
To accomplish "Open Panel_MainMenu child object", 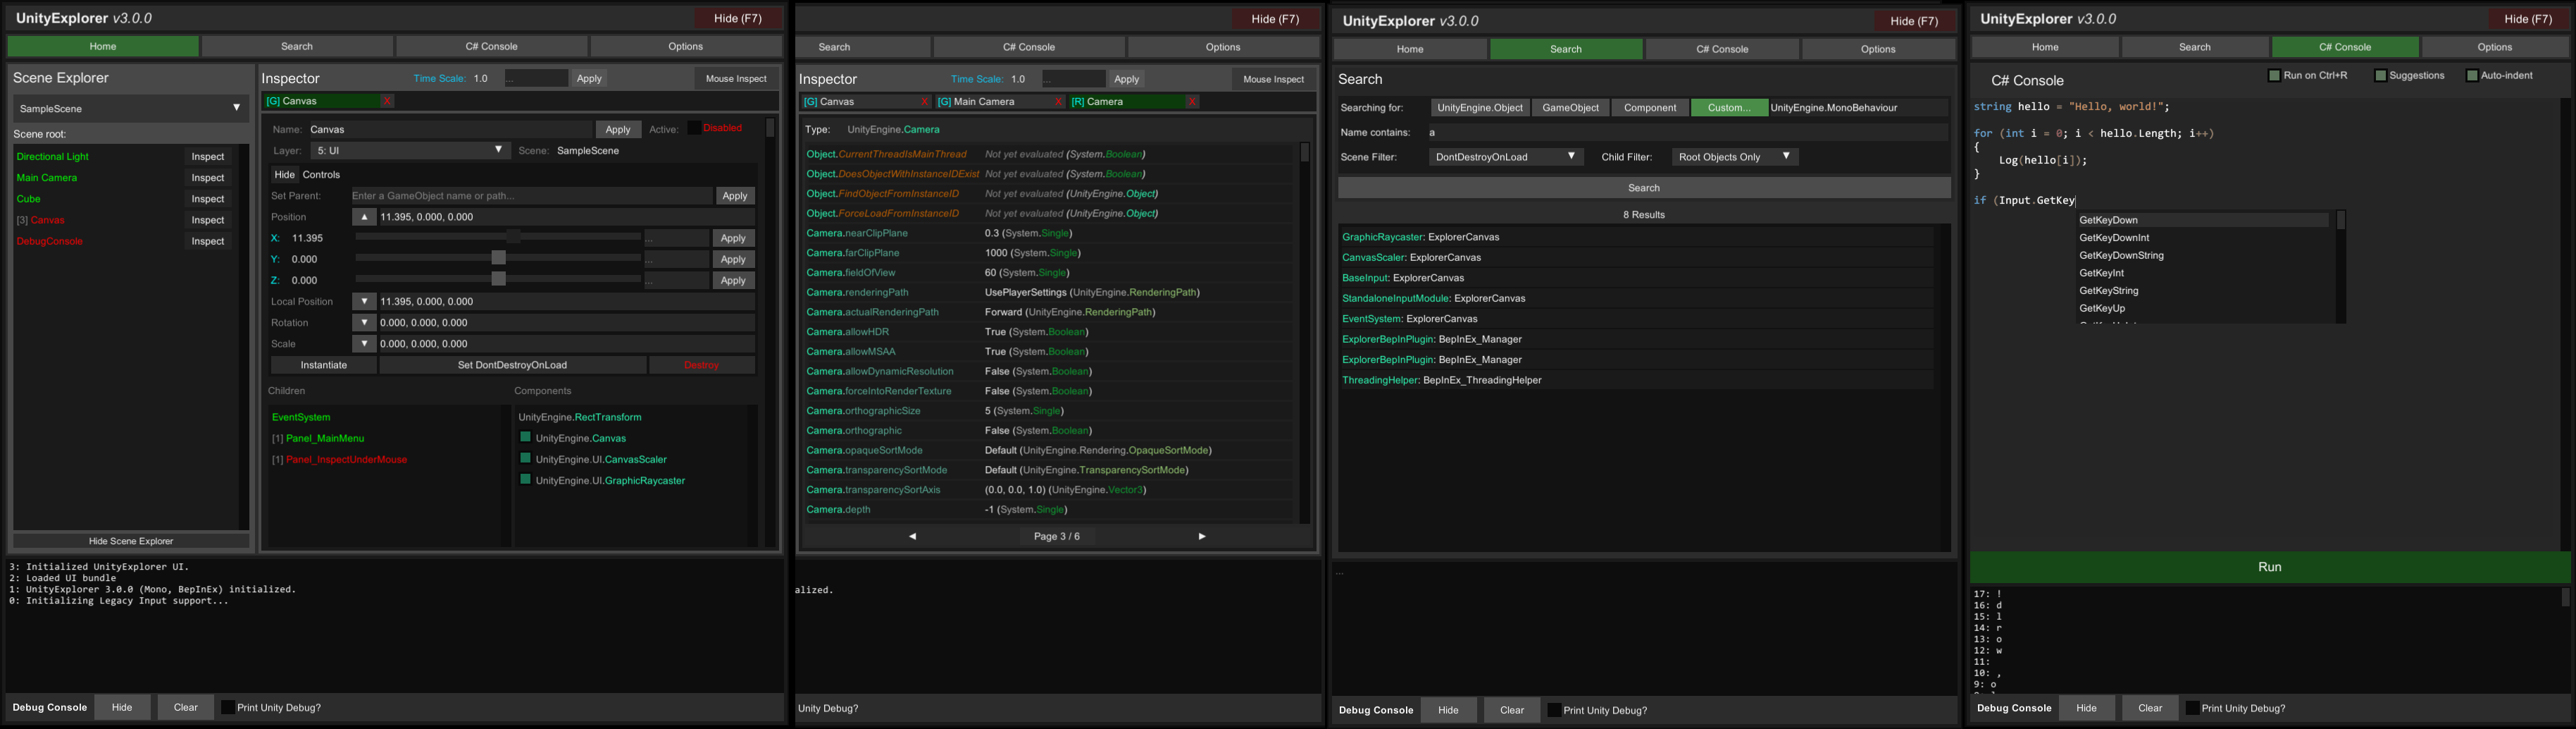I will 325,439.
